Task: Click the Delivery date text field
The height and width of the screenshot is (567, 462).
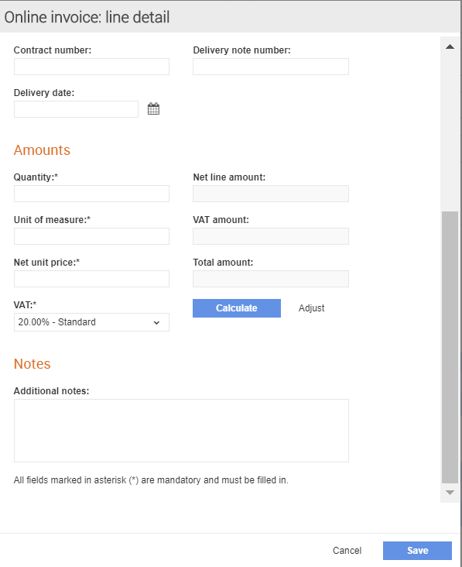Action: [76, 109]
